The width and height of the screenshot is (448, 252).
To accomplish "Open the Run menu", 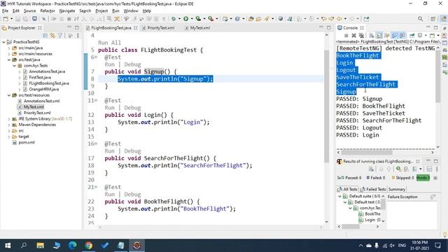I will [x=115, y=11].
